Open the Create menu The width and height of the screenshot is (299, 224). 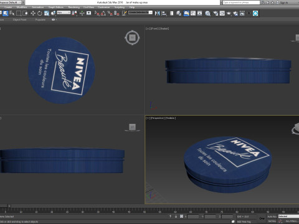point(8,7)
